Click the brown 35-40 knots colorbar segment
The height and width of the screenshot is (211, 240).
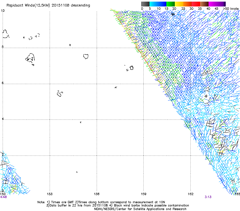204,4
